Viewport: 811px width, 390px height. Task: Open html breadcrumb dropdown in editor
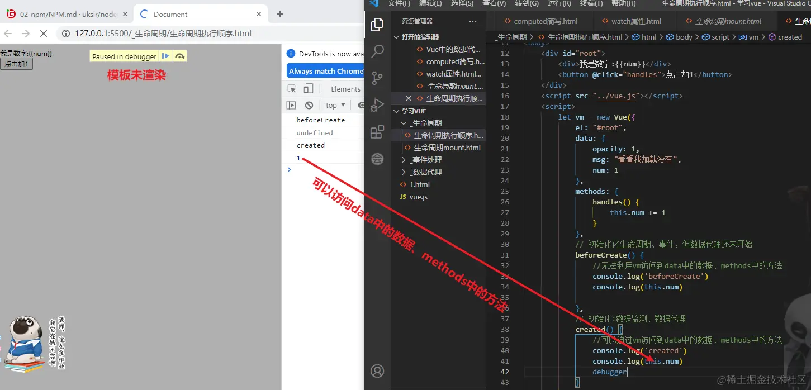click(644, 37)
